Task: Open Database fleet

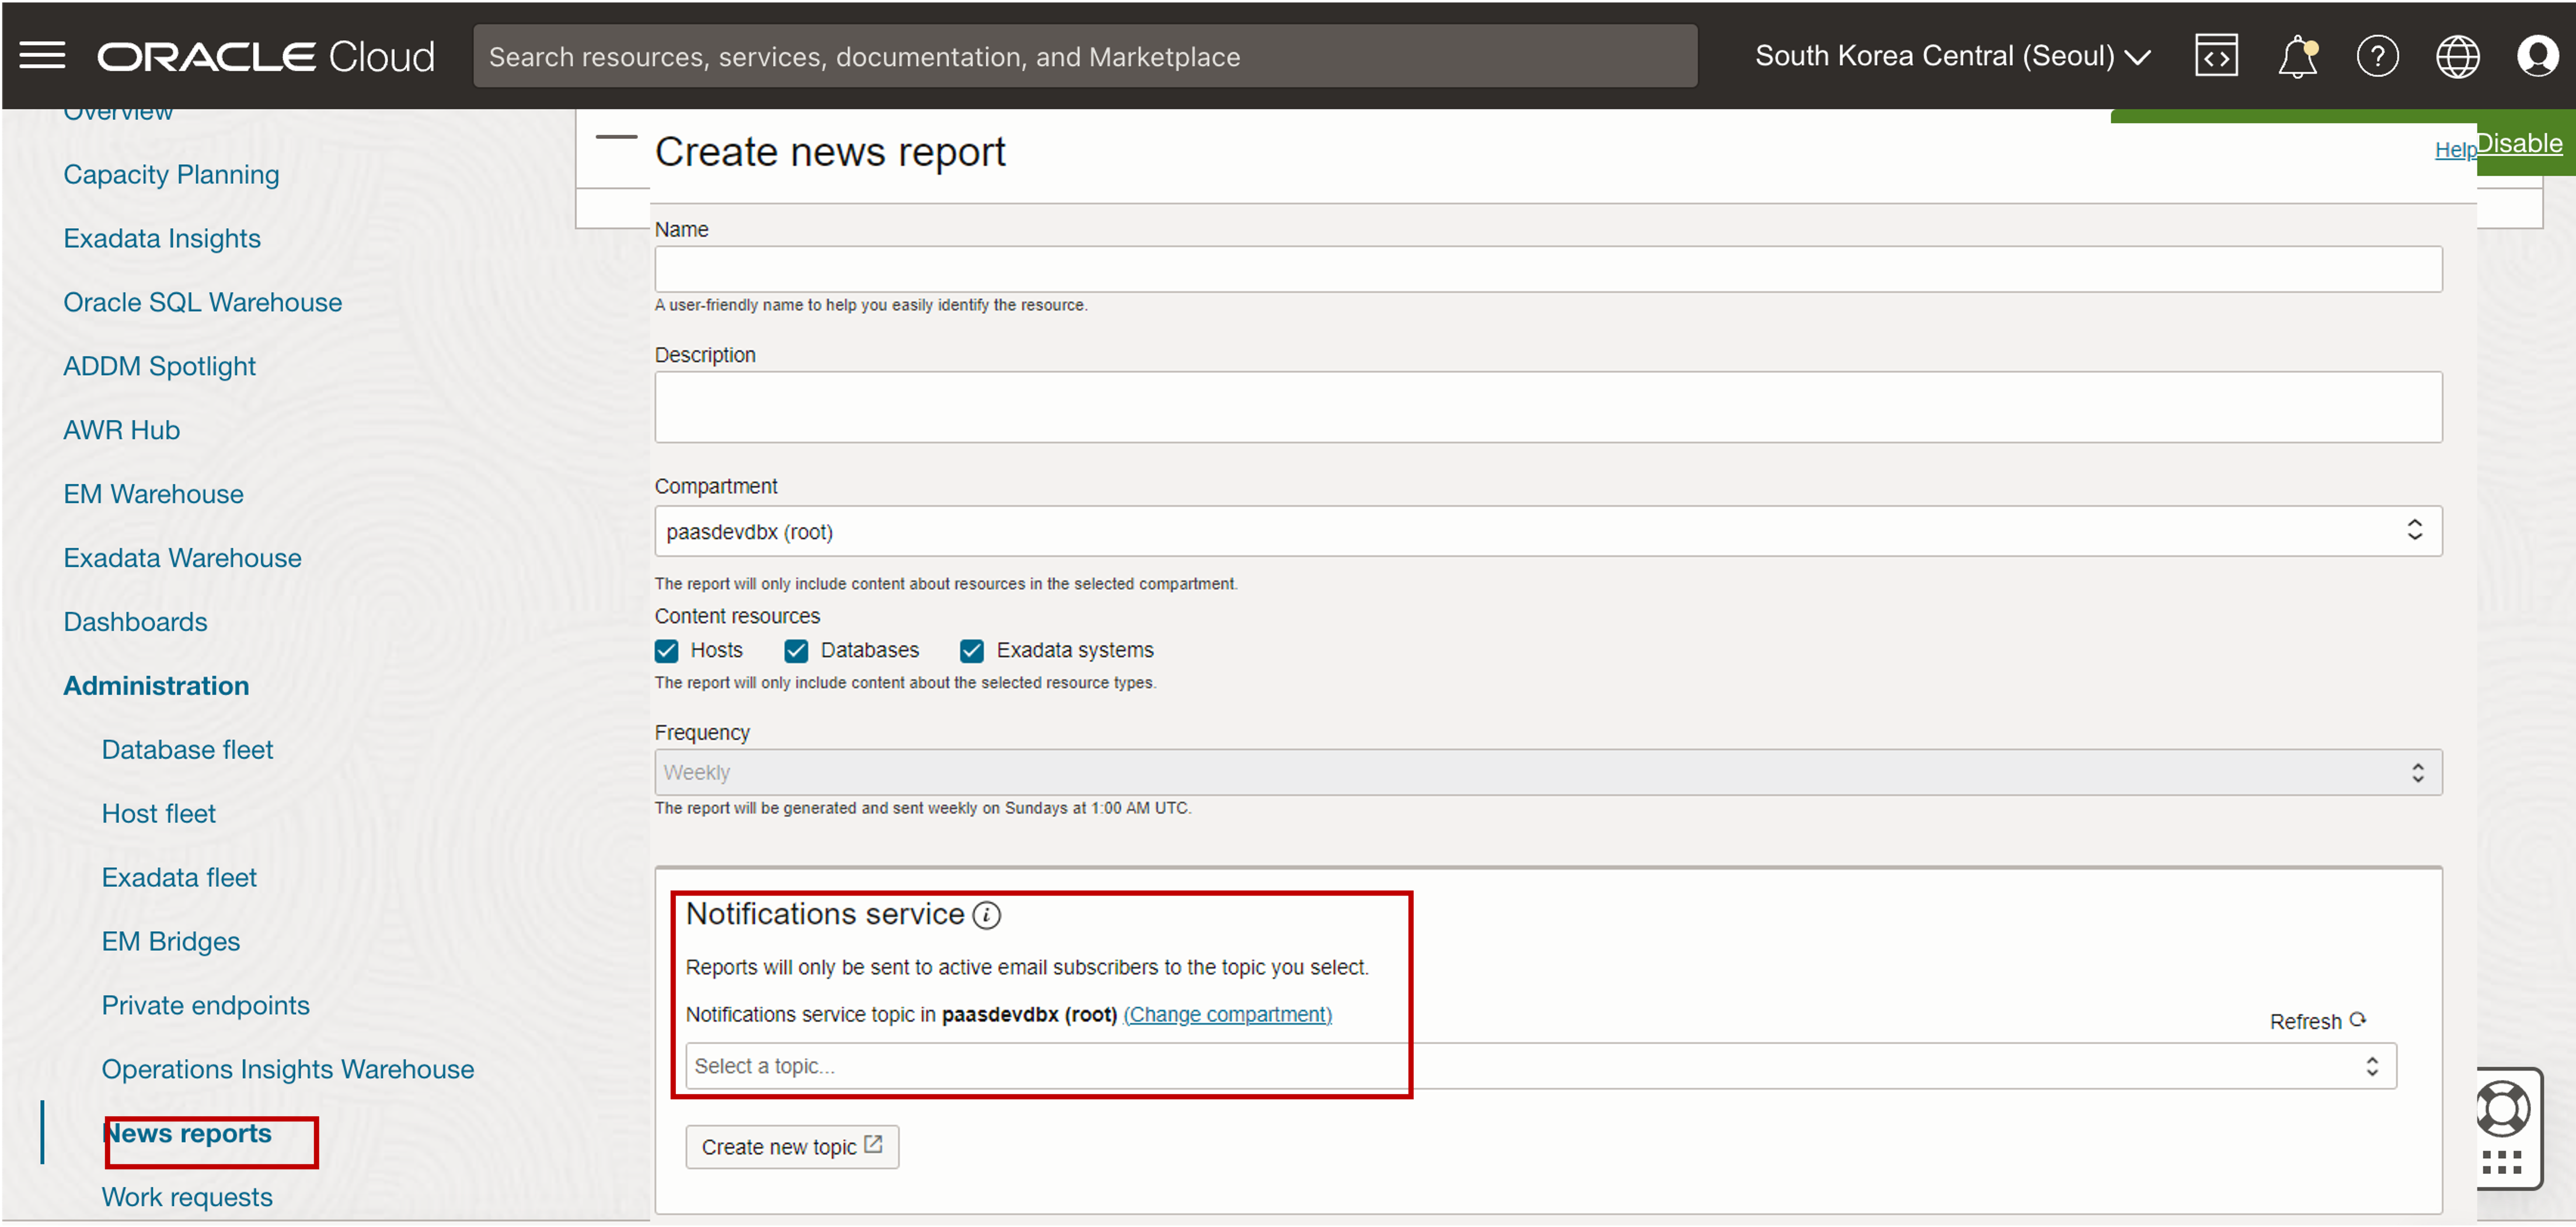Action: click(188, 750)
